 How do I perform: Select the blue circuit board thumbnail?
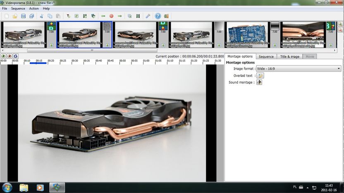click(x=247, y=35)
